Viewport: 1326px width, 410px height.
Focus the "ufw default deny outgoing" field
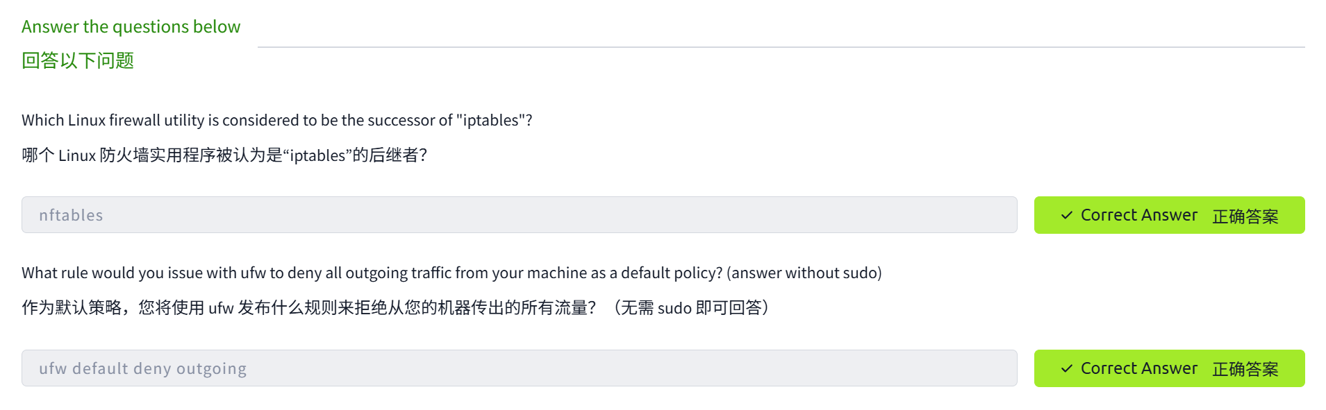tap(519, 368)
